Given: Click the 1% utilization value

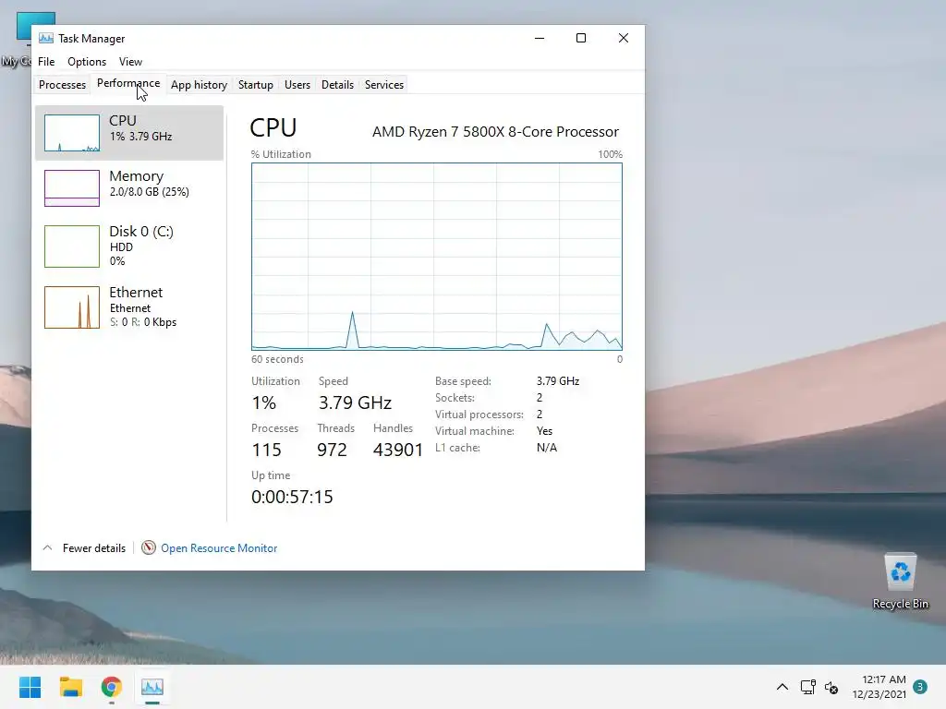Looking at the screenshot, I should click(263, 403).
